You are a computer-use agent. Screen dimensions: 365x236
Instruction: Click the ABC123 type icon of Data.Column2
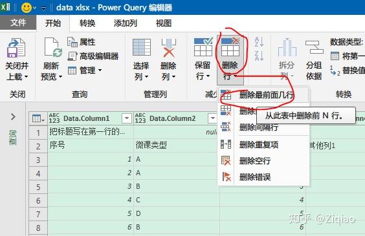pos(140,118)
